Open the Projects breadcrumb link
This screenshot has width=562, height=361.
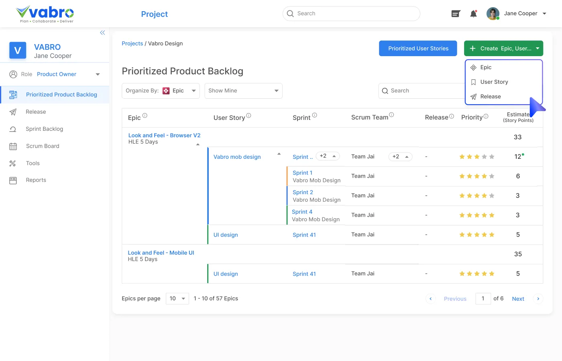click(132, 43)
